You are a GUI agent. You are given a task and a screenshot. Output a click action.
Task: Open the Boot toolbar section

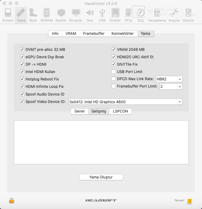[x=33, y=15]
